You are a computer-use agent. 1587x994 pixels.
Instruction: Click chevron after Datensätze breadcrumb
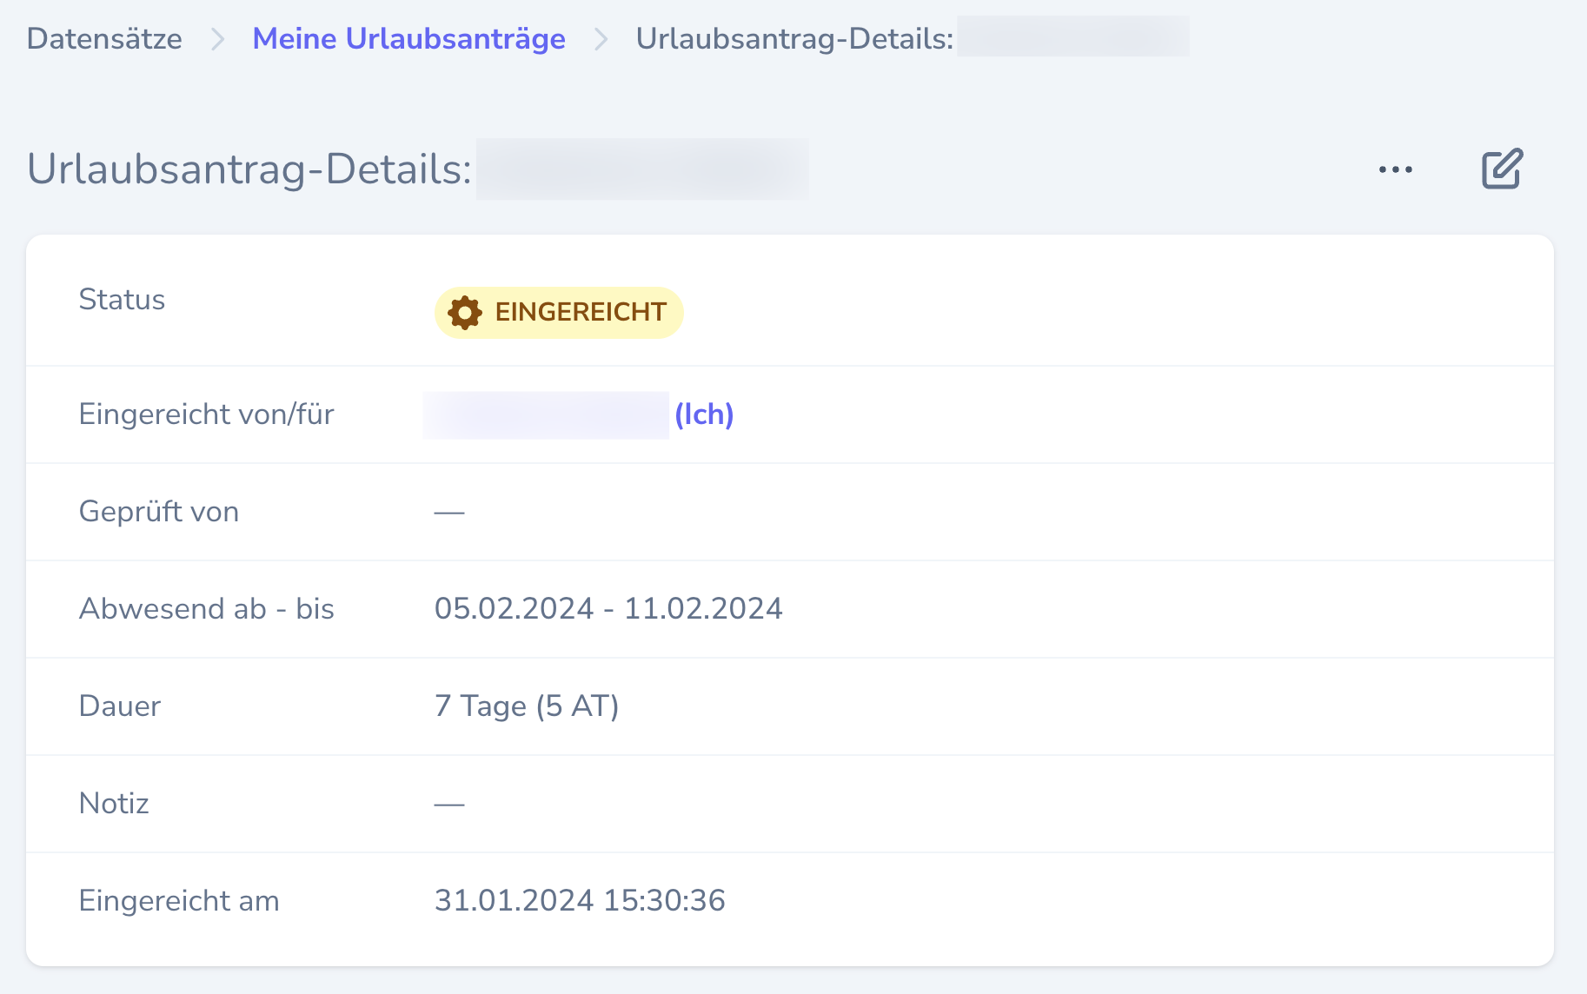[218, 39]
